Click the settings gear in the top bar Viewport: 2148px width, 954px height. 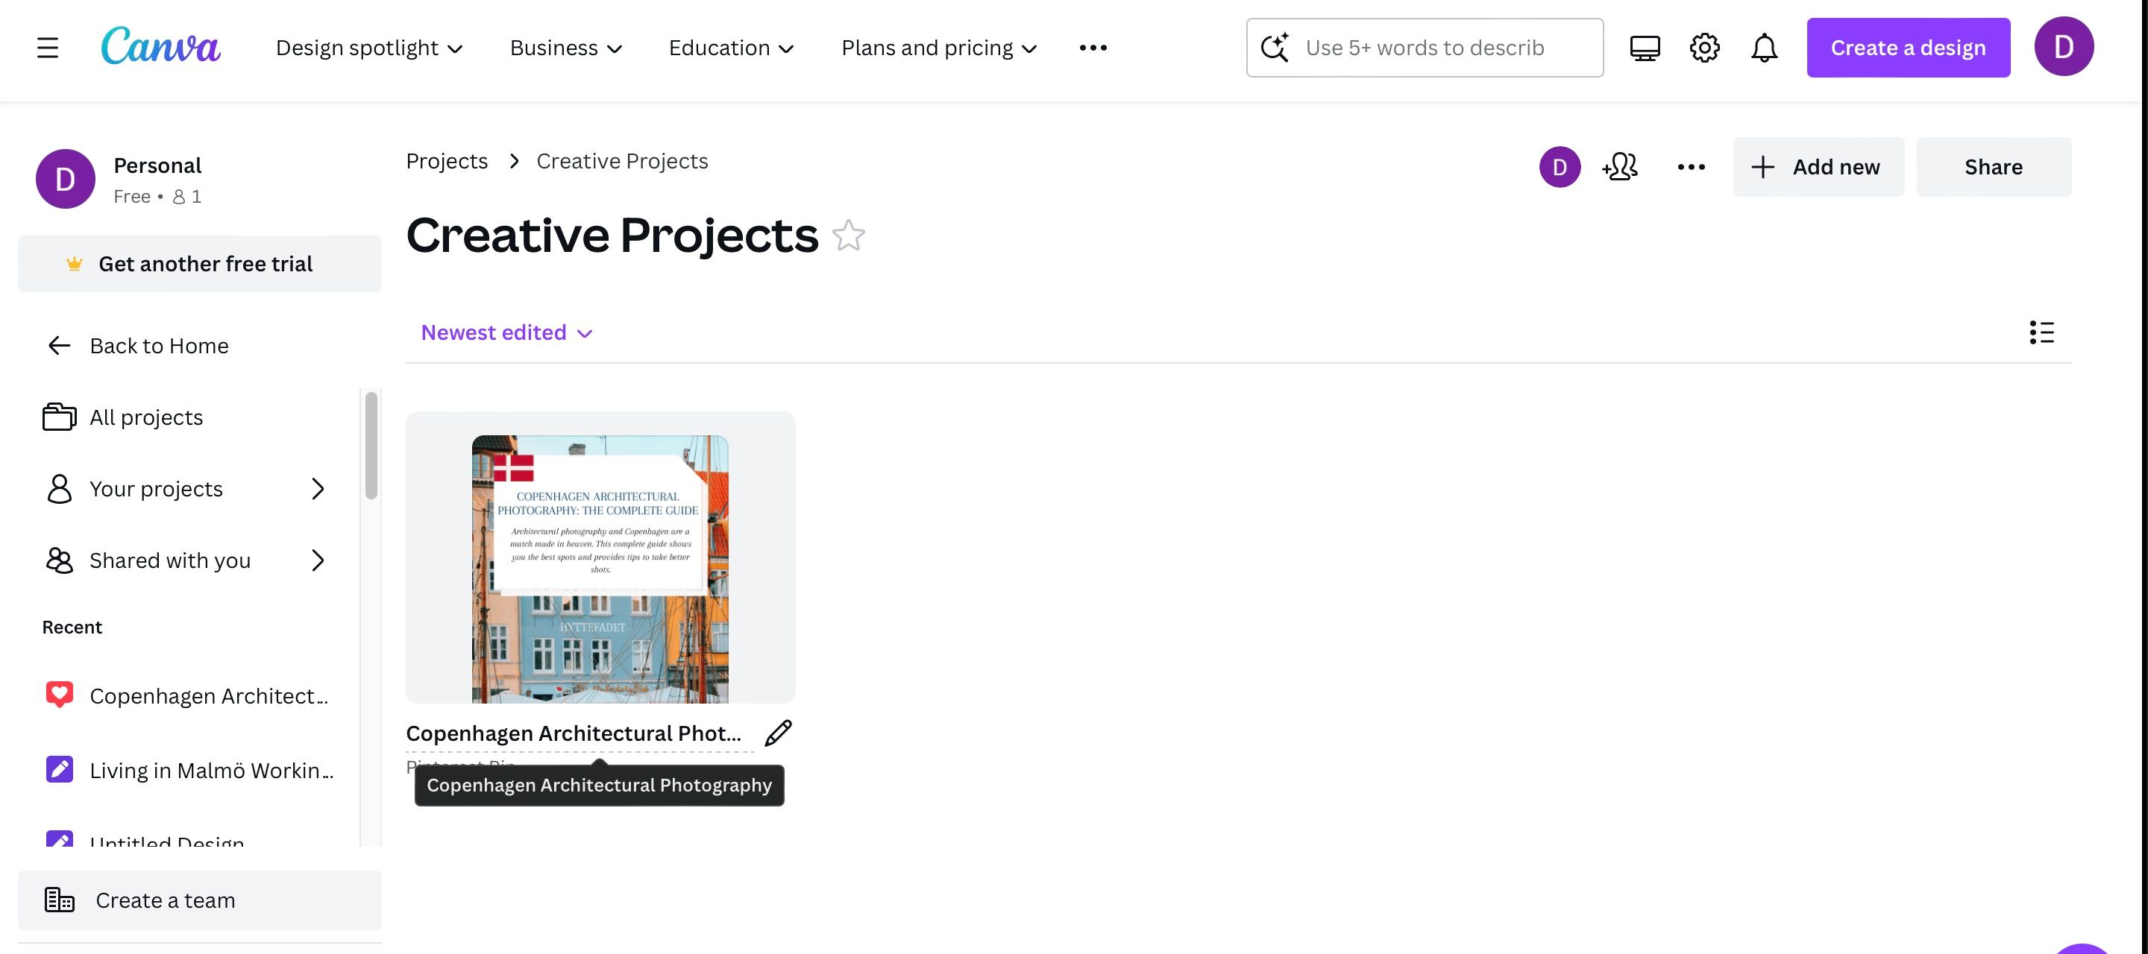tap(1704, 48)
